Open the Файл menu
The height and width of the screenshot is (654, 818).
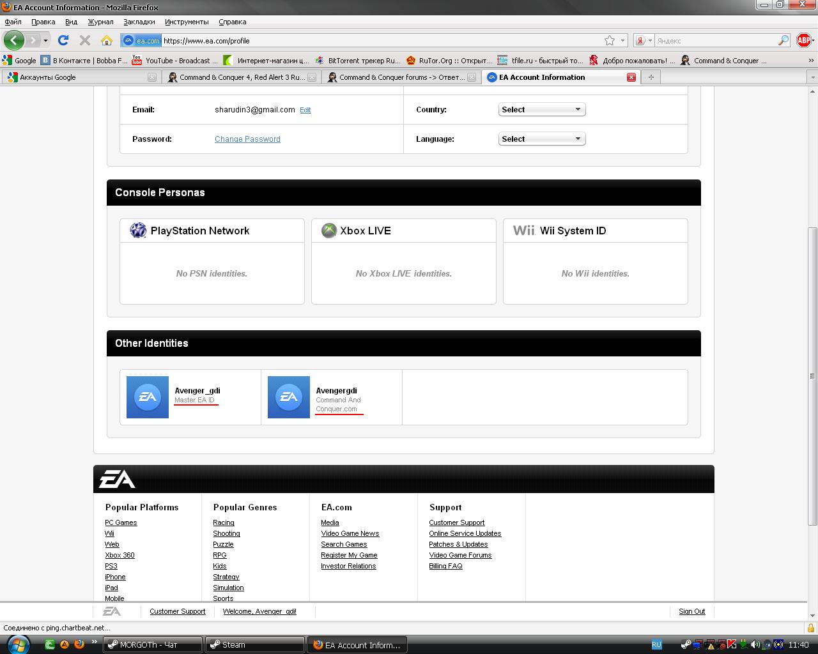click(x=13, y=22)
